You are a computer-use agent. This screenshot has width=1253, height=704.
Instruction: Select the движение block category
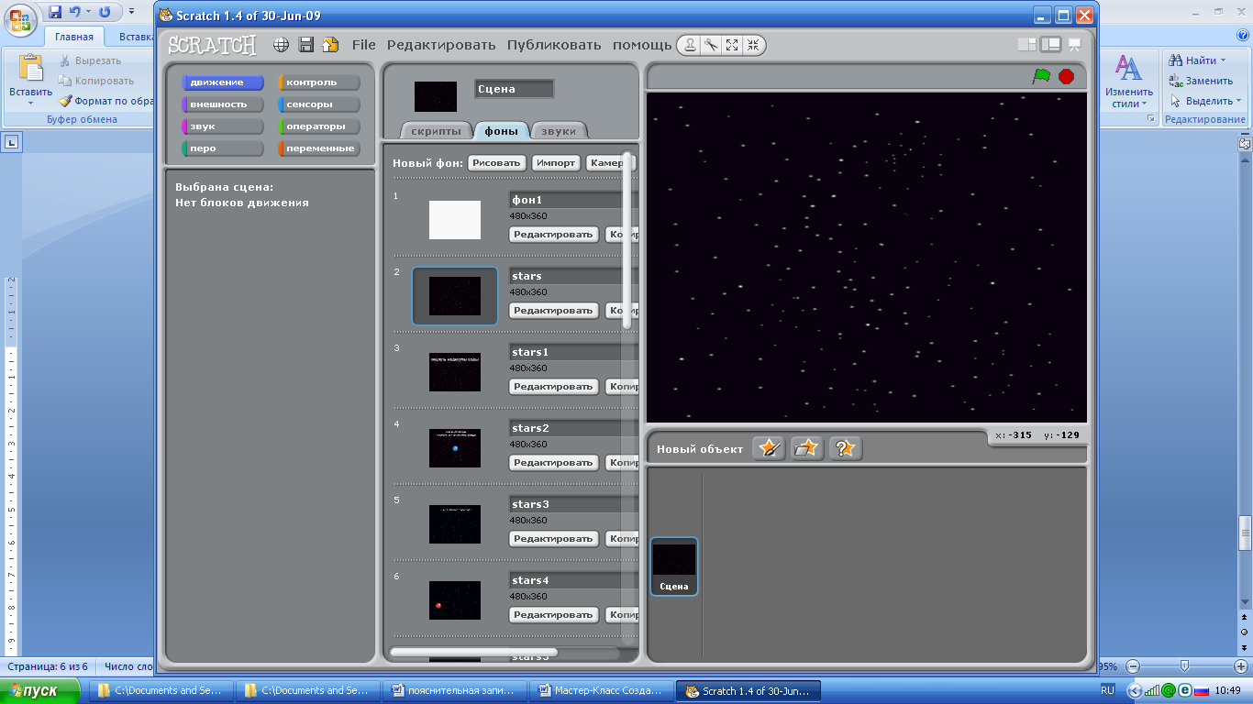click(223, 82)
